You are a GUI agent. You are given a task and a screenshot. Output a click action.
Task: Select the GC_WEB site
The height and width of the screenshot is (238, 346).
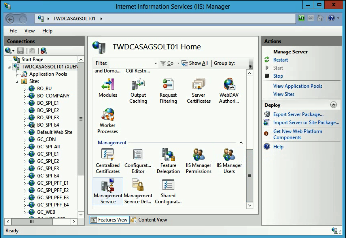tap(46, 212)
